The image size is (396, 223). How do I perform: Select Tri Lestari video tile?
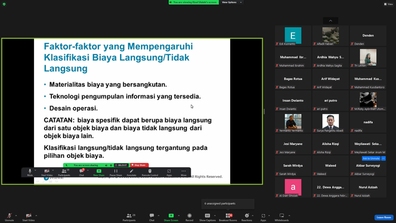pos(368,58)
